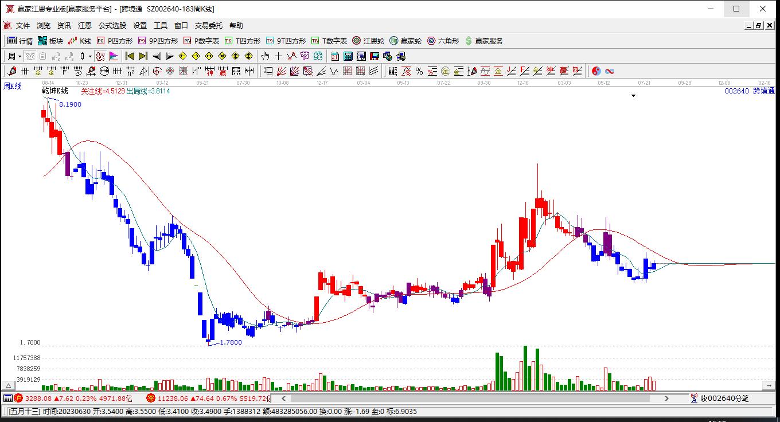Click the red zigzag wave line tool

click(x=291, y=56)
